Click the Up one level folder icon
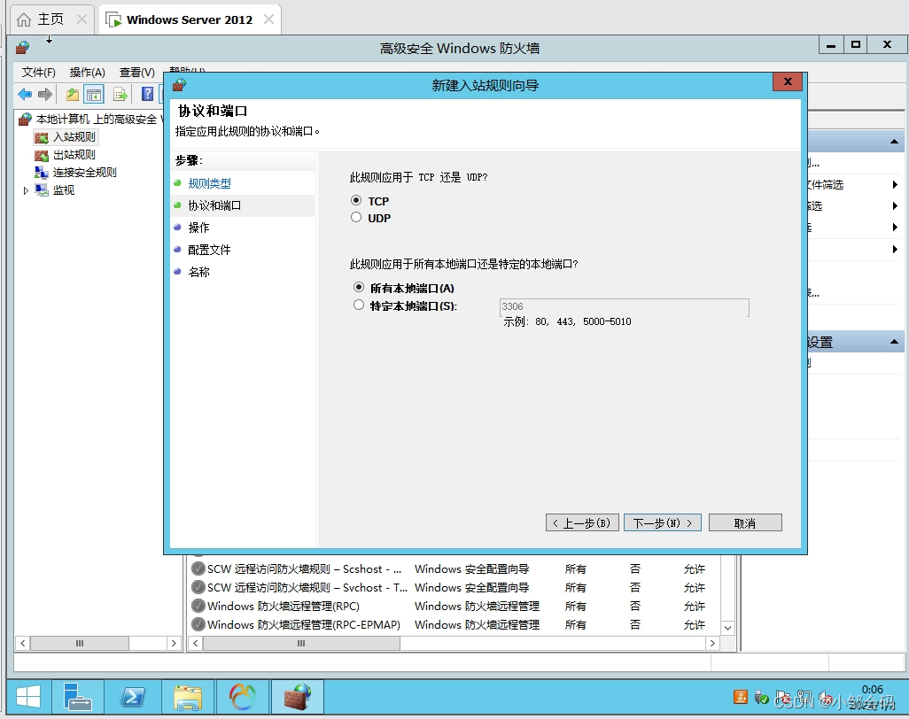This screenshot has width=909, height=719. [73, 94]
